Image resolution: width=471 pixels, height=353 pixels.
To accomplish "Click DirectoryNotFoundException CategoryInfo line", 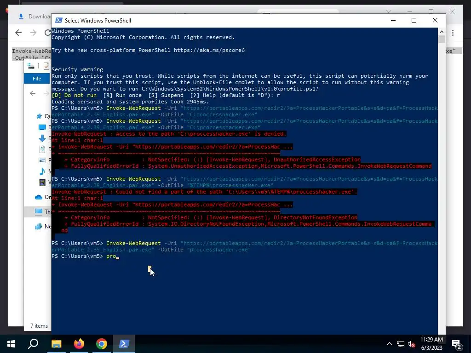I will click(x=211, y=217).
